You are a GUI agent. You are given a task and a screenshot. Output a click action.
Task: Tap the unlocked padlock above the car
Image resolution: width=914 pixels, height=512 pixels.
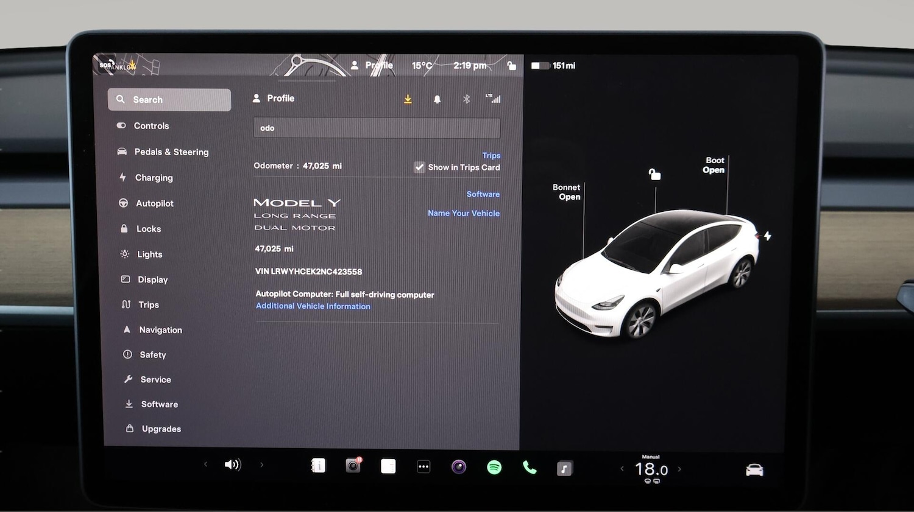coord(654,174)
